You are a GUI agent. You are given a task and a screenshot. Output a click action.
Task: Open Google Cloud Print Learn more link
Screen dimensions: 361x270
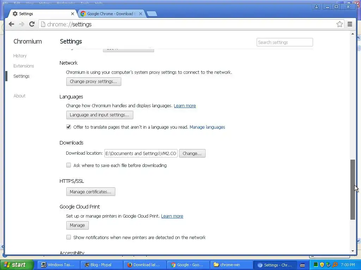click(x=172, y=216)
